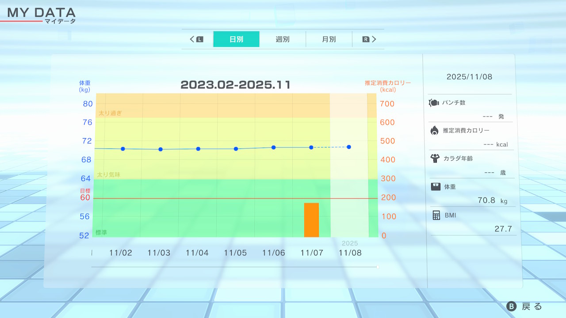
Task: Switch to the 月別 monthly tab
Action: coord(329,39)
